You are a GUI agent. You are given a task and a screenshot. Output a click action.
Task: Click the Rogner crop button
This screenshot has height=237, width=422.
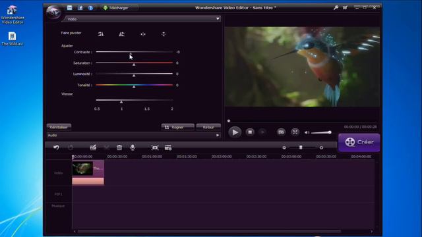click(177, 127)
